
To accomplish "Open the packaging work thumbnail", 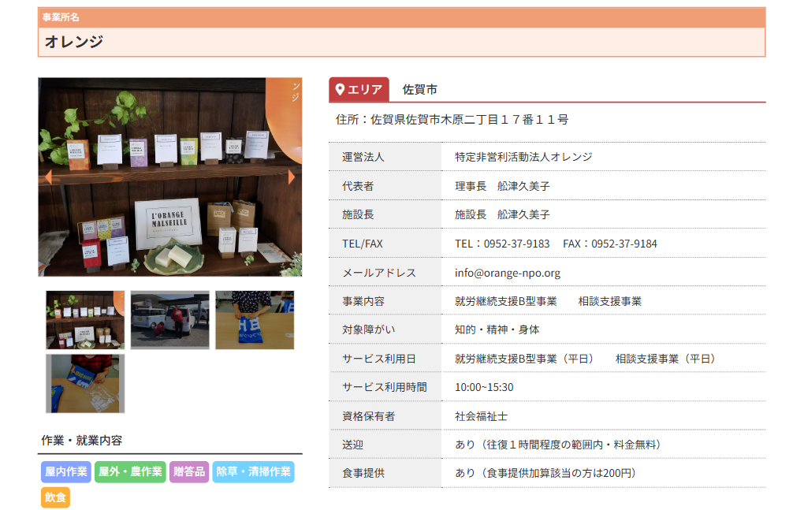I will (x=85, y=383).
